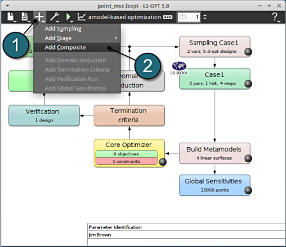Image resolution: width=286 pixels, height=247 pixels.
Task: Choose Add Composite menu entry
Action: point(77,47)
